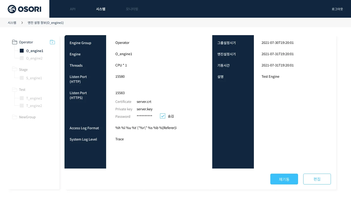Viewport: 351px width, 197px height.
Task: Click the T_engine2 square icon
Action: 22,106
